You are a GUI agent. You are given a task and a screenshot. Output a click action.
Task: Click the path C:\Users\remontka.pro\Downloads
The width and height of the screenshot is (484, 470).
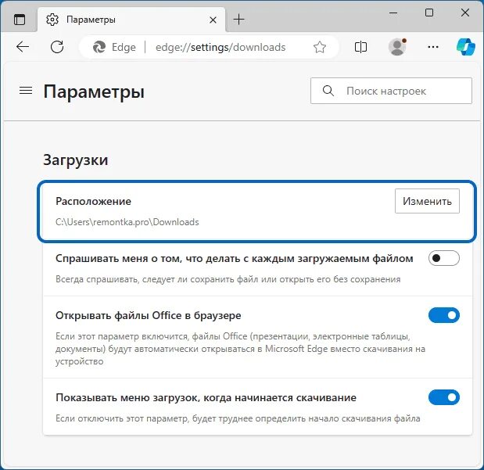pos(127,222)
